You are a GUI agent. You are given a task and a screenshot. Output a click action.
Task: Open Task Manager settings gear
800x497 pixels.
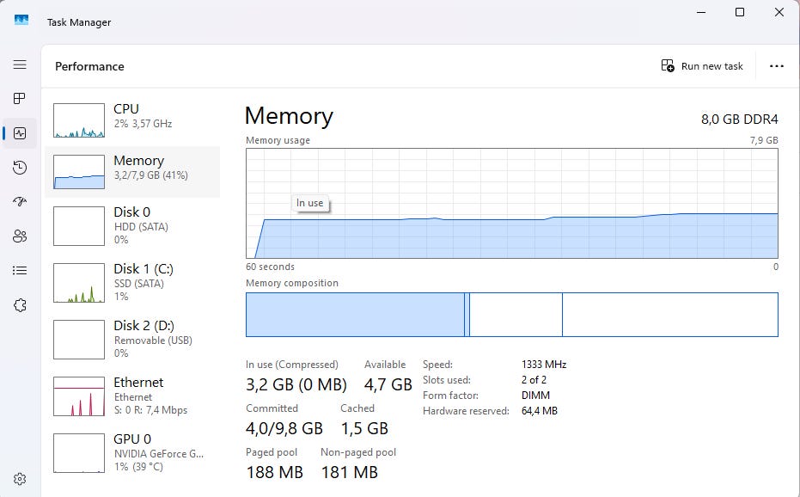point(20,479)
